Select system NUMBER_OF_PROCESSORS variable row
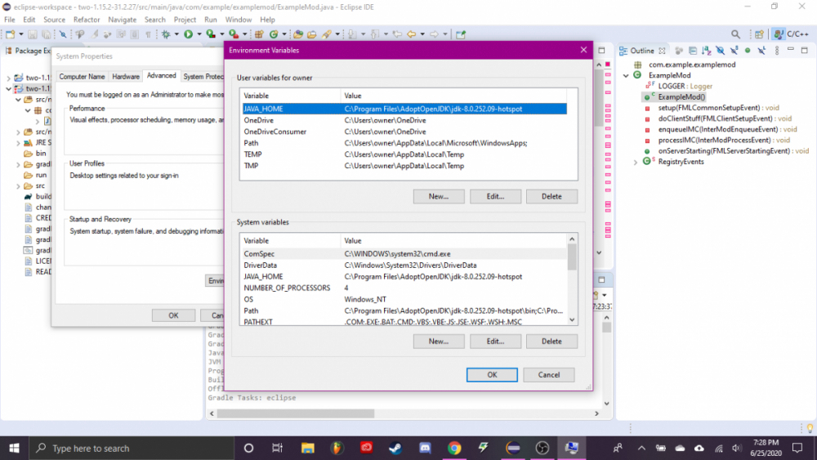The width and height of the screenshot is (817, 460). point(404,288)
